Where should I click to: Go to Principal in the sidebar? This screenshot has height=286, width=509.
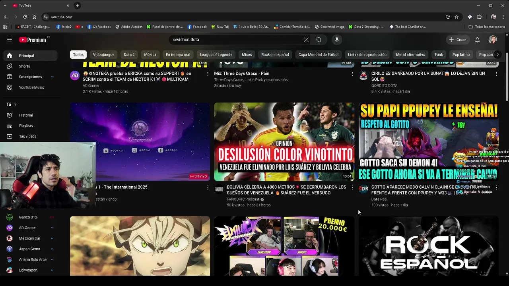(x=30, y=56)
